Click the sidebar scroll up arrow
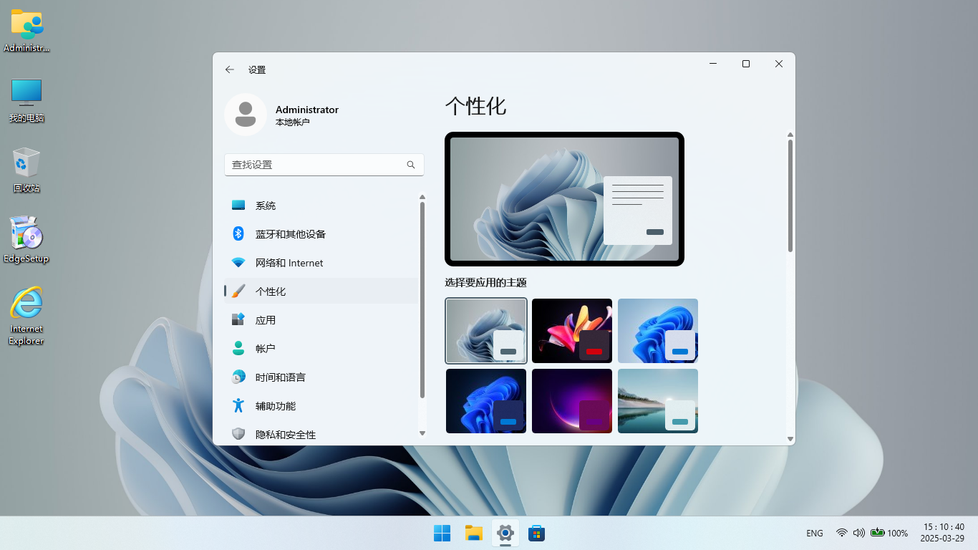Image resolution: width=978 pixels, height=550 pixels. pyautogui.click(x=422, y=197)
